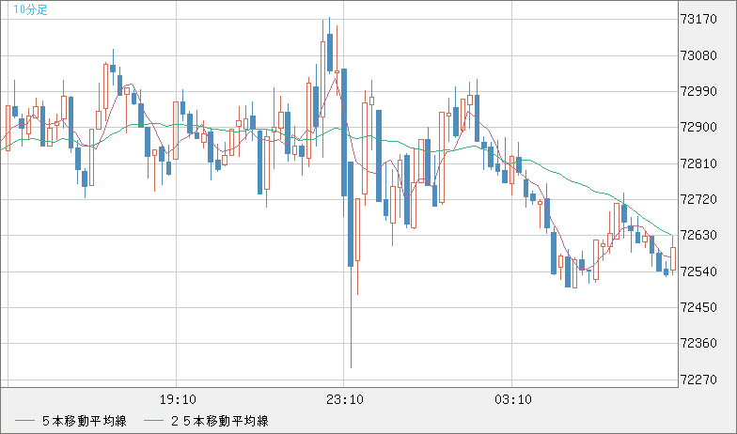
Task: Click time axis label 19:10
Action: [x=178, y=400]
